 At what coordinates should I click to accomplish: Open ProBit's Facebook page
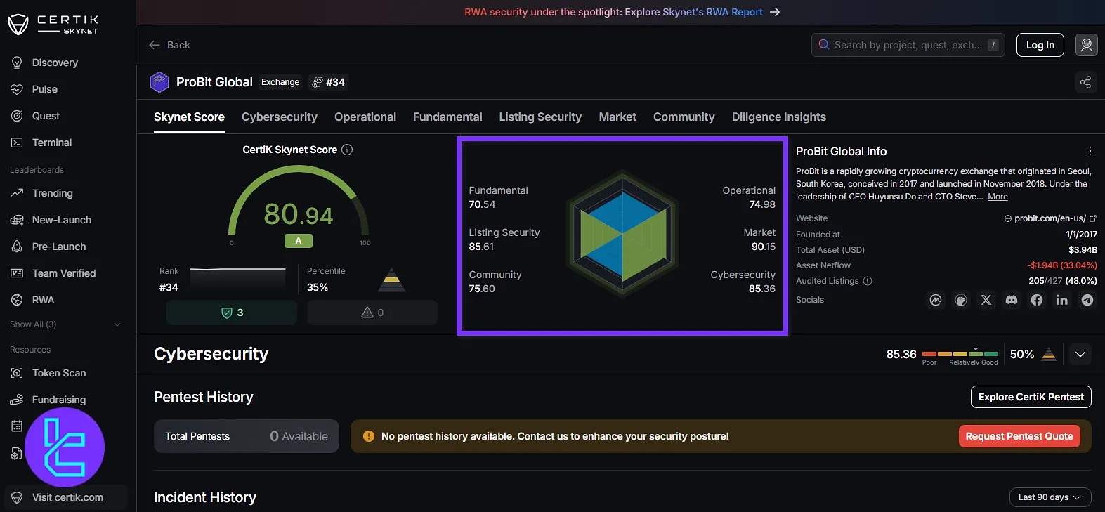click(x=1037, y=300)
